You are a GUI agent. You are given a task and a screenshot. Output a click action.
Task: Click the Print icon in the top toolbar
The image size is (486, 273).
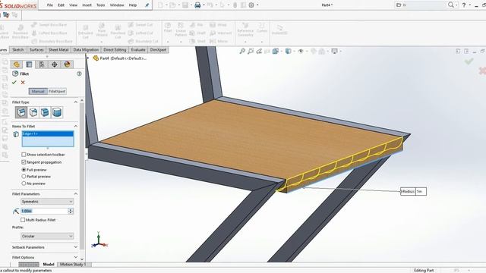(197, 5)
